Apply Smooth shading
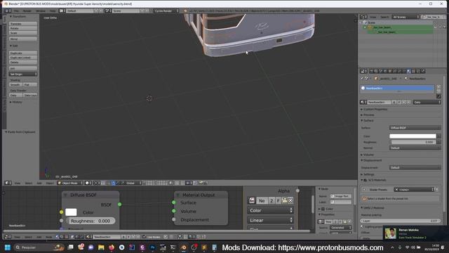The width and height of the screenshot is (449, 253). point(15,84)
